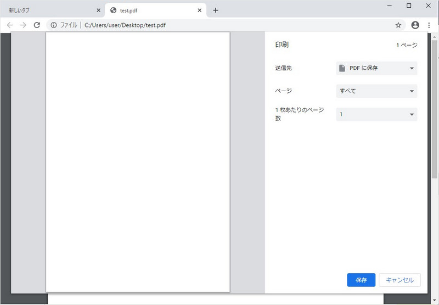Switch to the 新しいタブ tab
The width and height of the screenshot is (439, 305).
(x=52, y=10)
